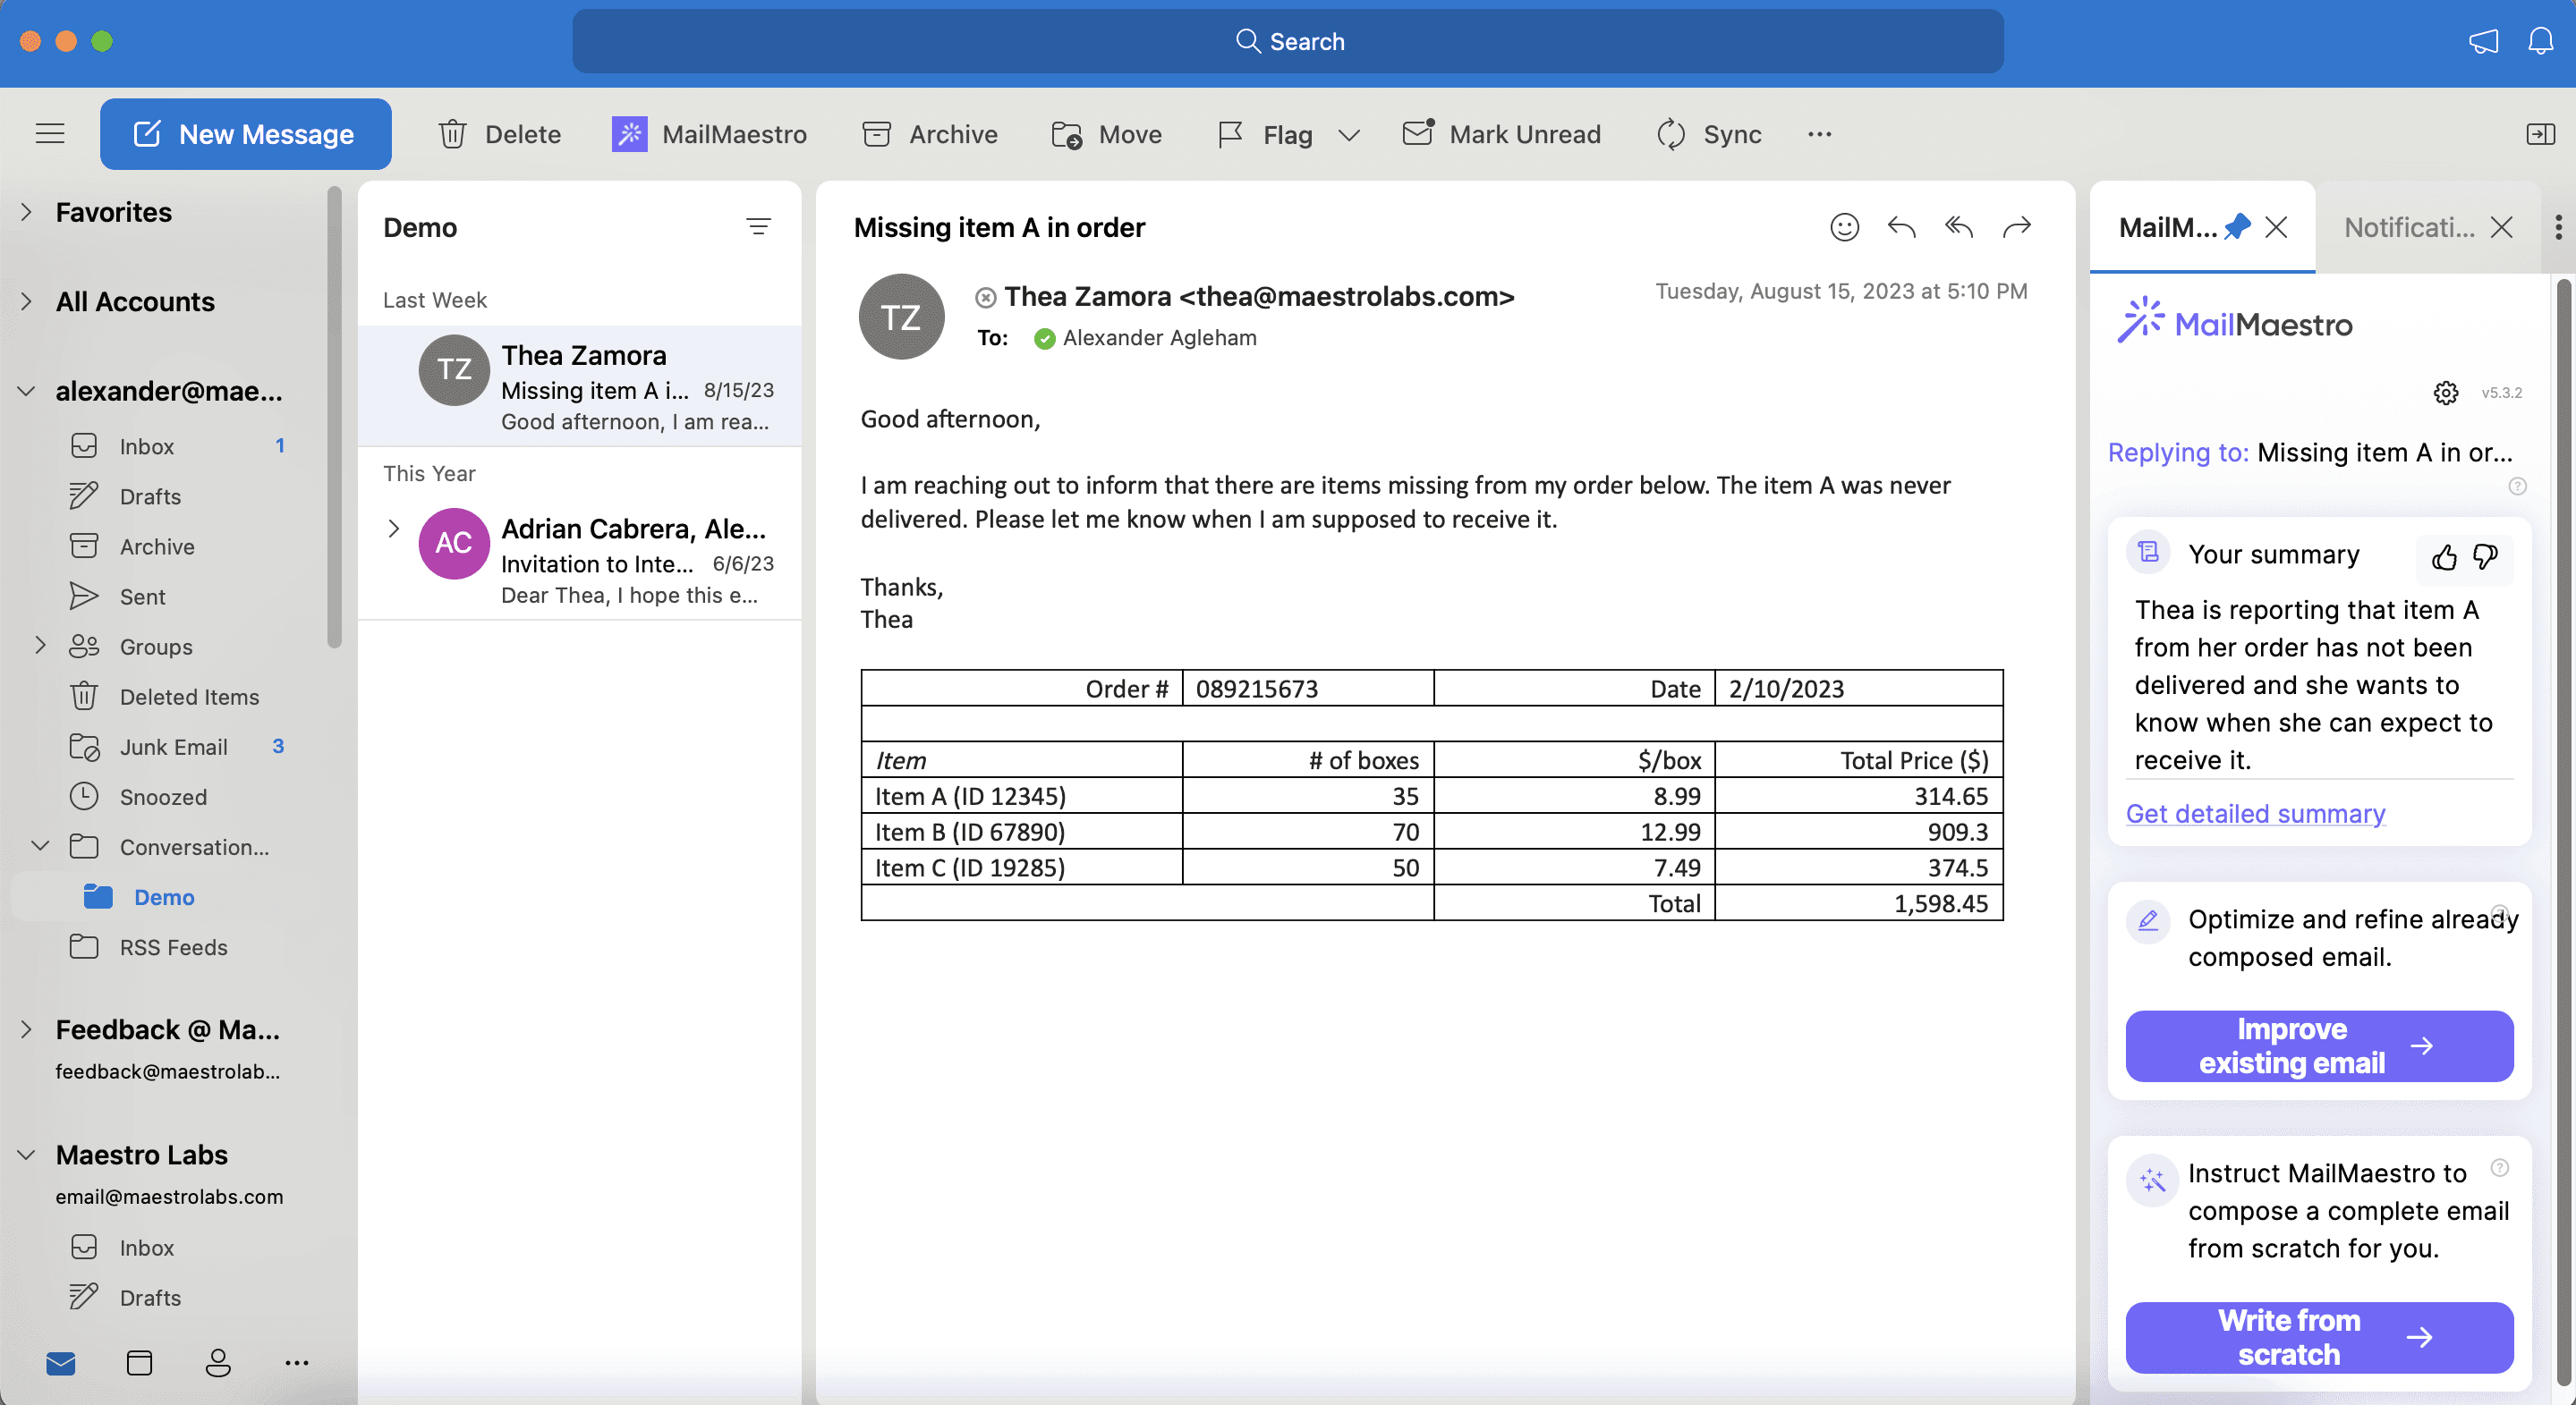Give thumbs up on the summary
The height and width of the screenshot is (1405, 2576).
point(2443,556)
